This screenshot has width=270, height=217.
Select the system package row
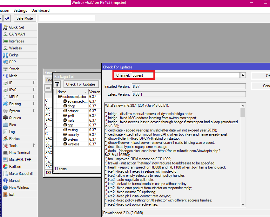(x=77, y=139)
